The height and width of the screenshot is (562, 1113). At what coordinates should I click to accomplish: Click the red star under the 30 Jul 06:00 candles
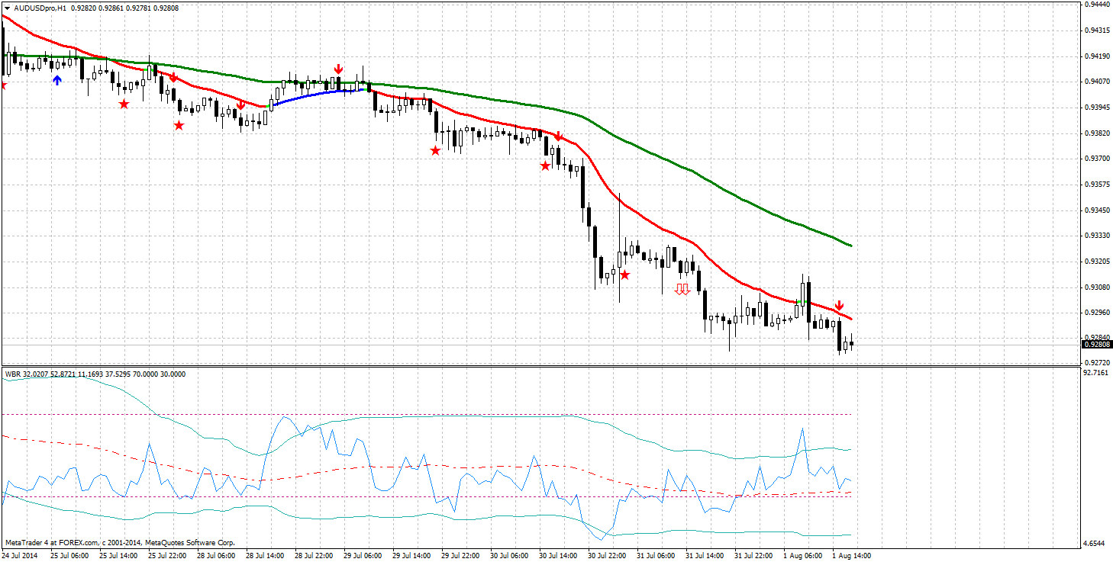[x=546, y=164]
